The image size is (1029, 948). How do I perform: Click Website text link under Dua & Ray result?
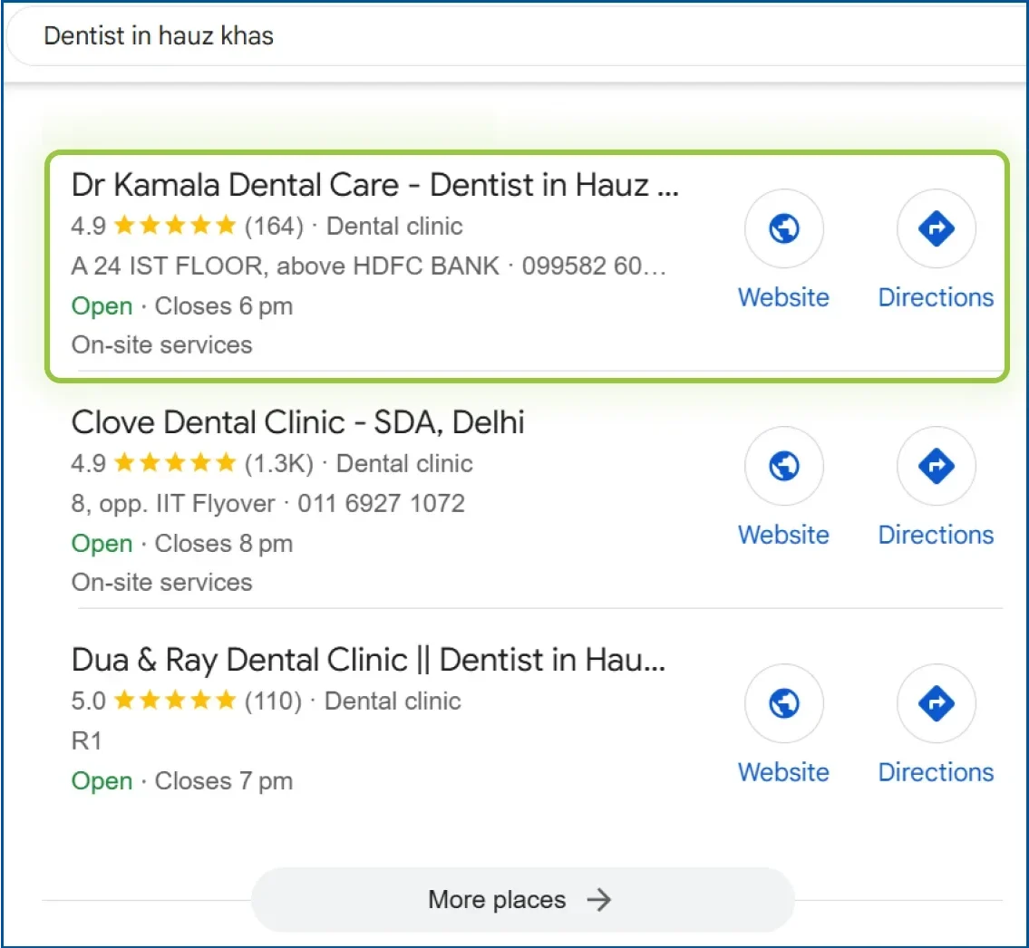[x=783, y=772]
